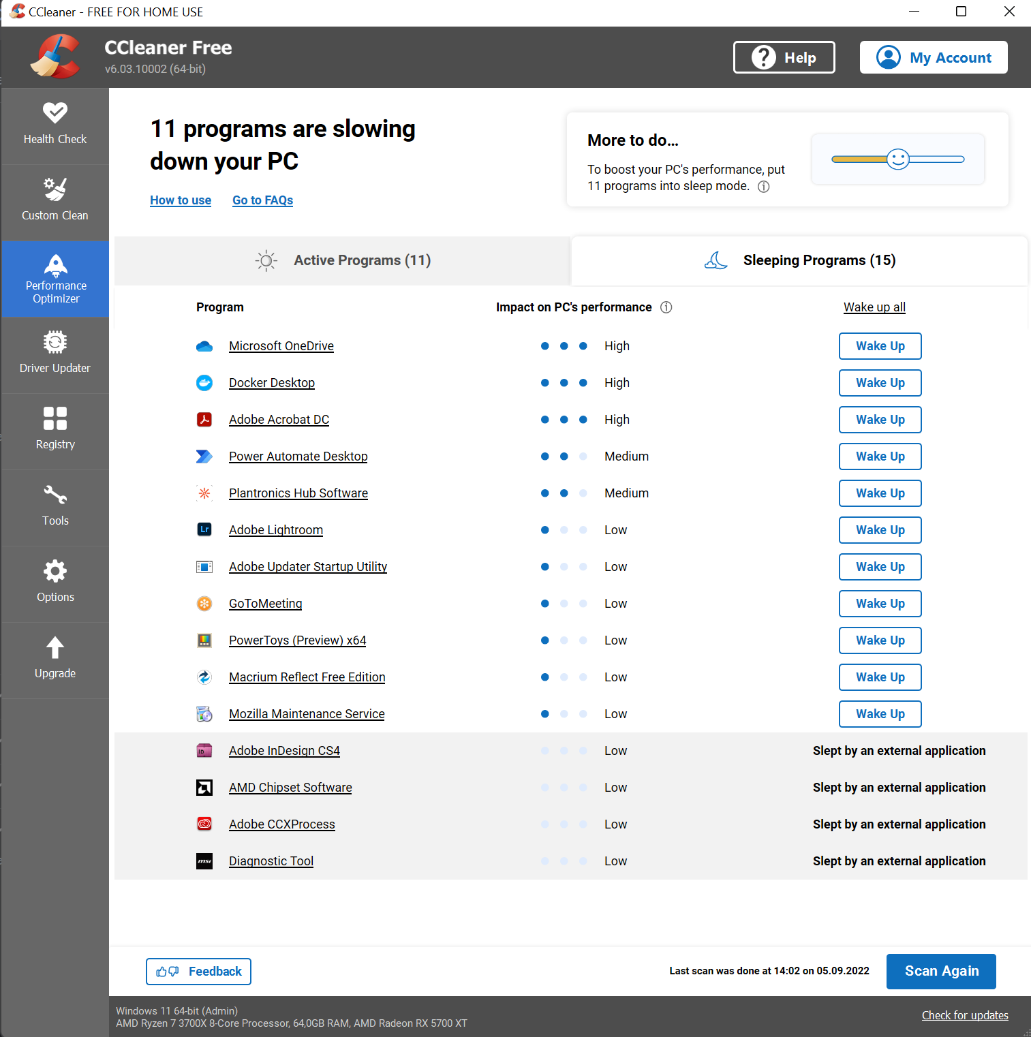Open the Tools section
1031x1037 pixels.
point(55,508)
